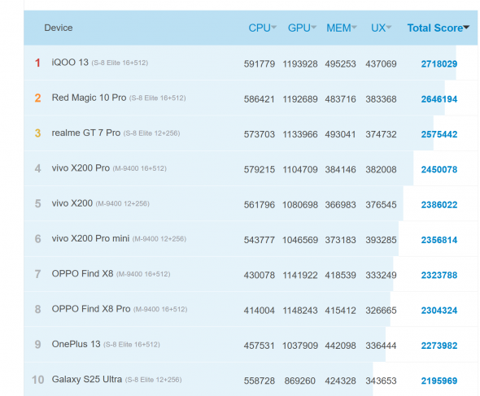Click total score 2575442
The image size is (480, 396).
pos(439,134)
